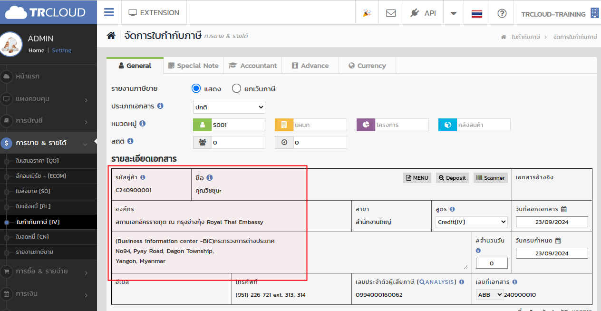Switch language using the Thai flag
Image resolution: width=601 pixels, height=311 pixels.
[x=477, y=13]
